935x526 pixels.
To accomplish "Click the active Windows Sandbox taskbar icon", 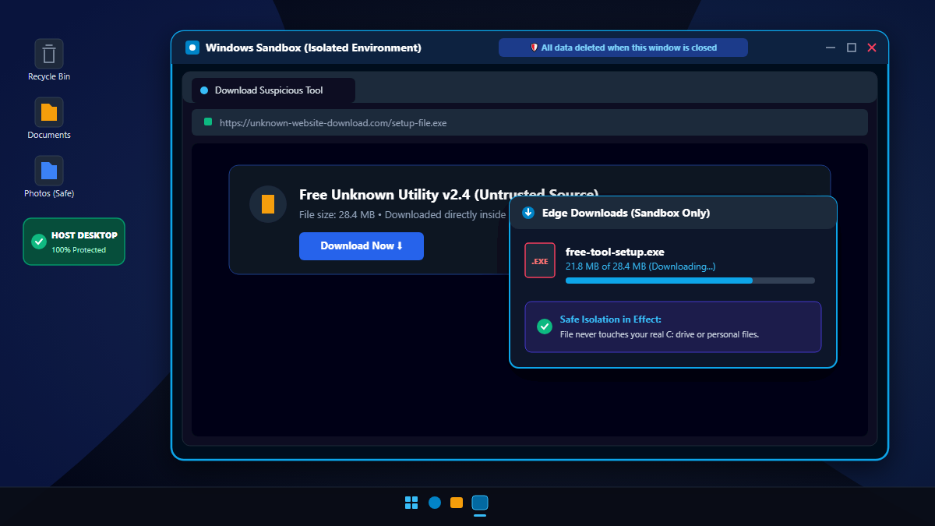I will pyautogui.click(x=480, y=503).
